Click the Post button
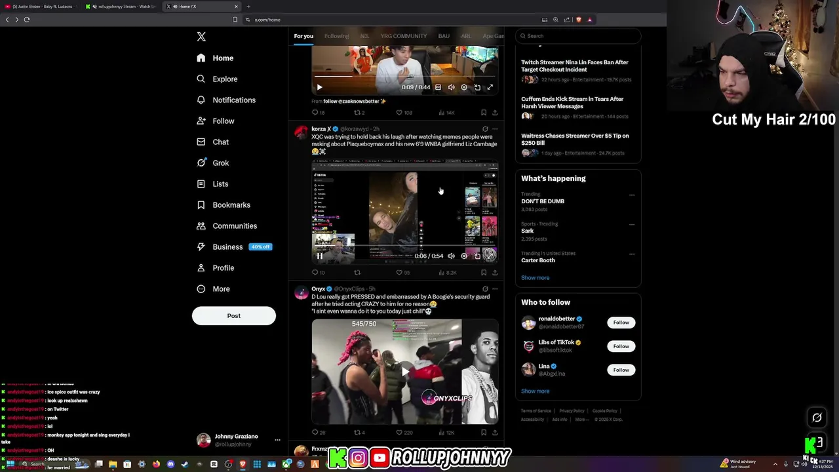Image resolution: width=839 pixels, height=472 pixels. (x=234, y=316)
